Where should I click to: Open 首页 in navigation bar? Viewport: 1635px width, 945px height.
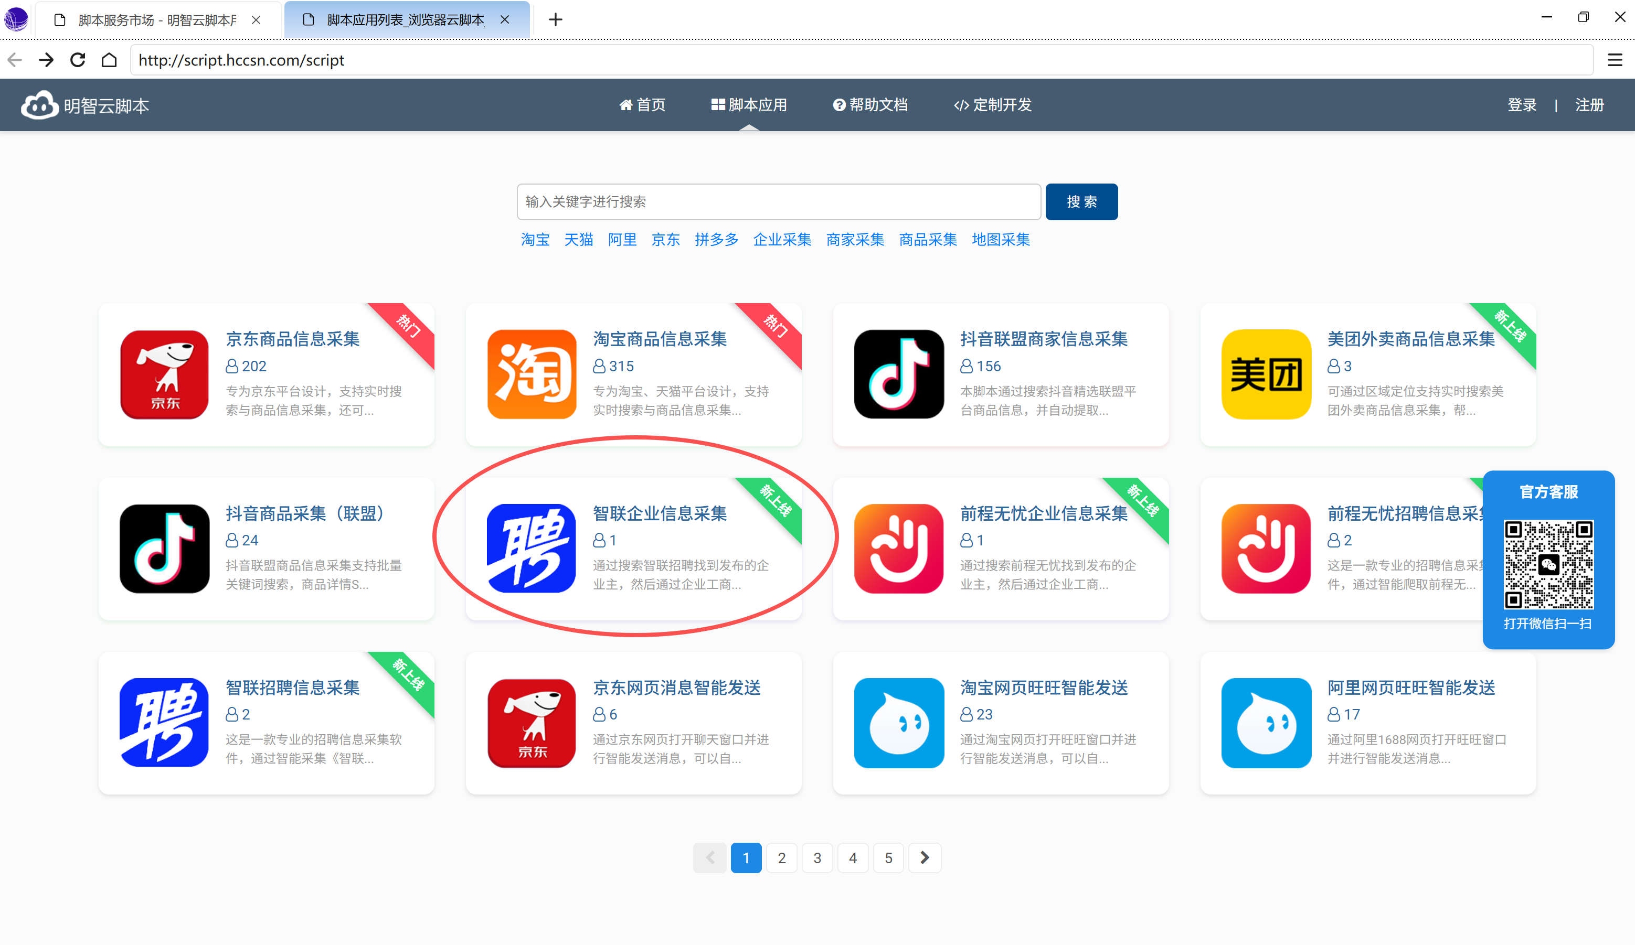pos(642,105)
